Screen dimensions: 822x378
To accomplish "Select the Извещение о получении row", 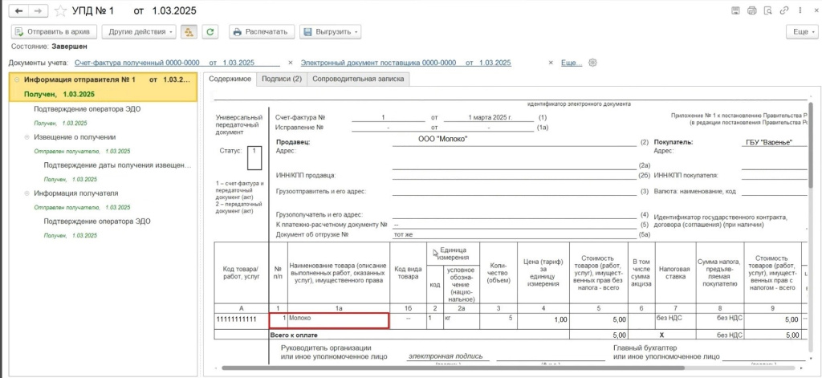I will click(x=75, y=137).
